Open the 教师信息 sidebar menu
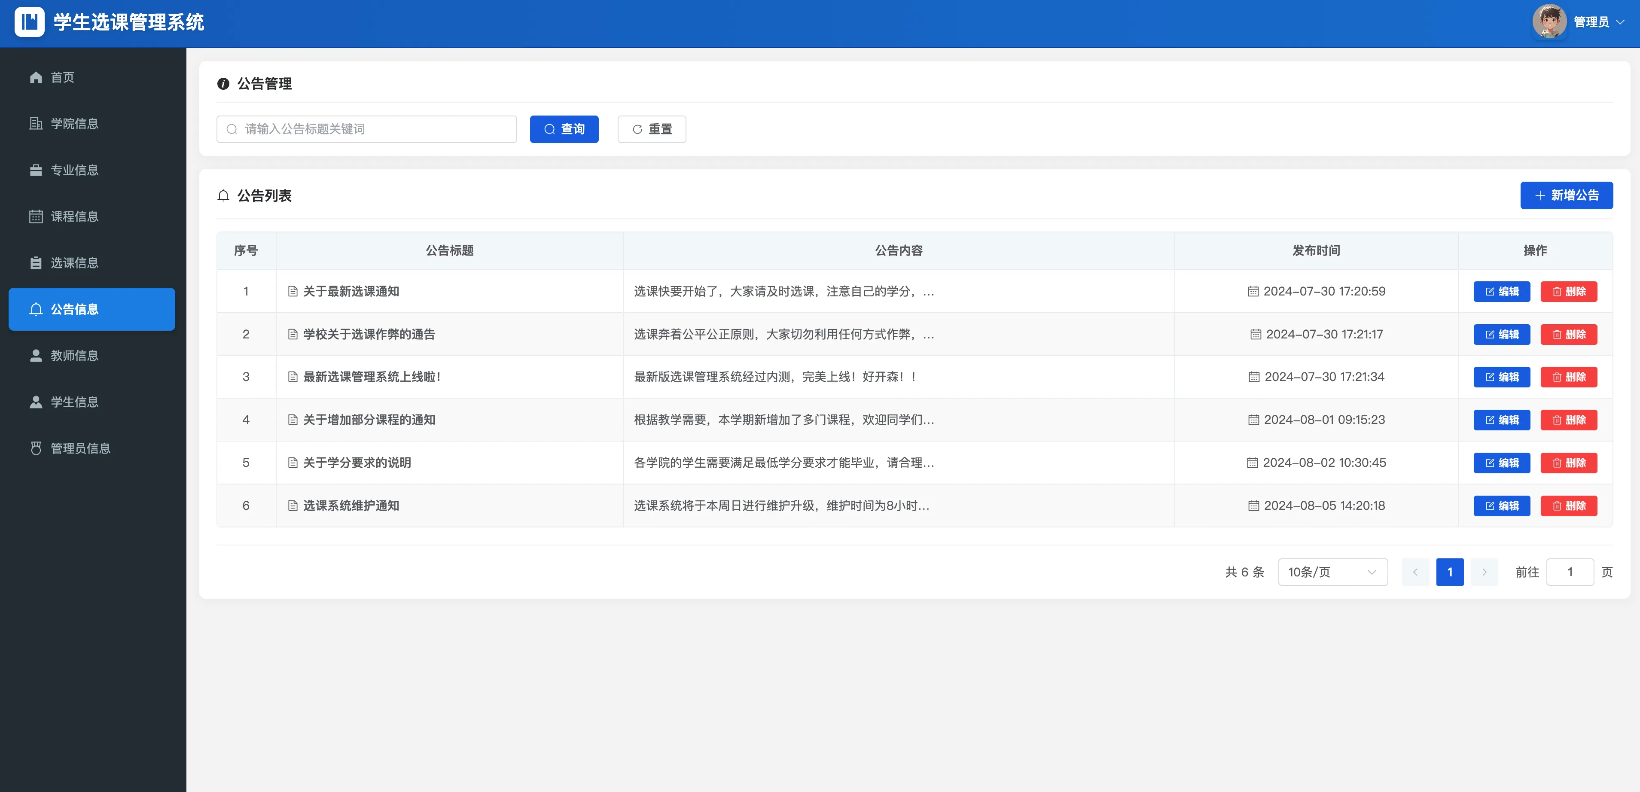This screenshot has width=1640, height=792. [74, 355]
